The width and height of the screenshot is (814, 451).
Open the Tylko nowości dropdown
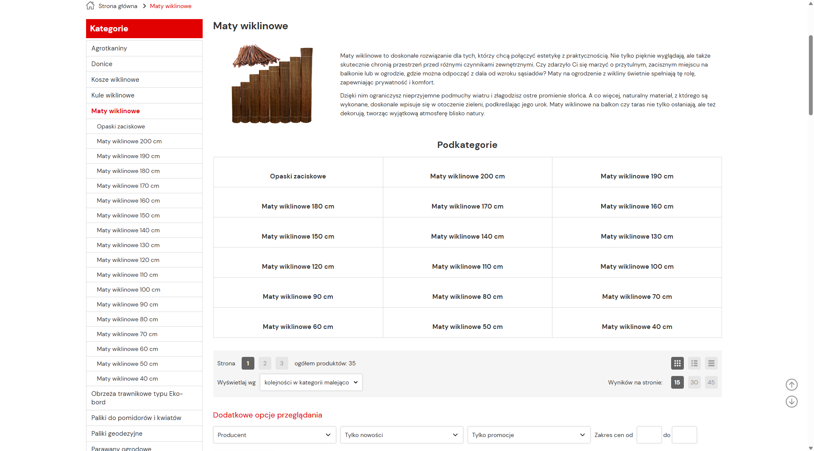tap(401, 435)
